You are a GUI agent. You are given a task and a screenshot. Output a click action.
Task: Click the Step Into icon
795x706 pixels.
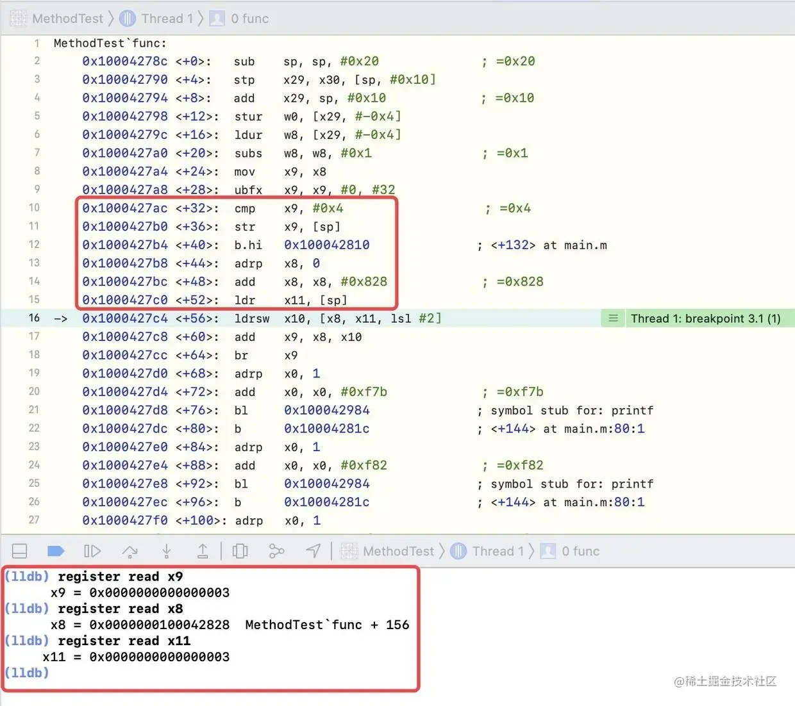166,551
